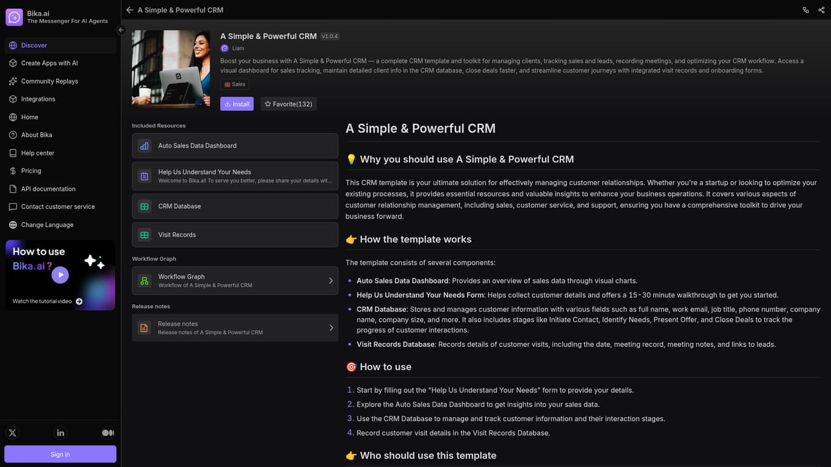831x467 pixels.
Task: Open Discover in the sidebar
Action: click(60, 45)
